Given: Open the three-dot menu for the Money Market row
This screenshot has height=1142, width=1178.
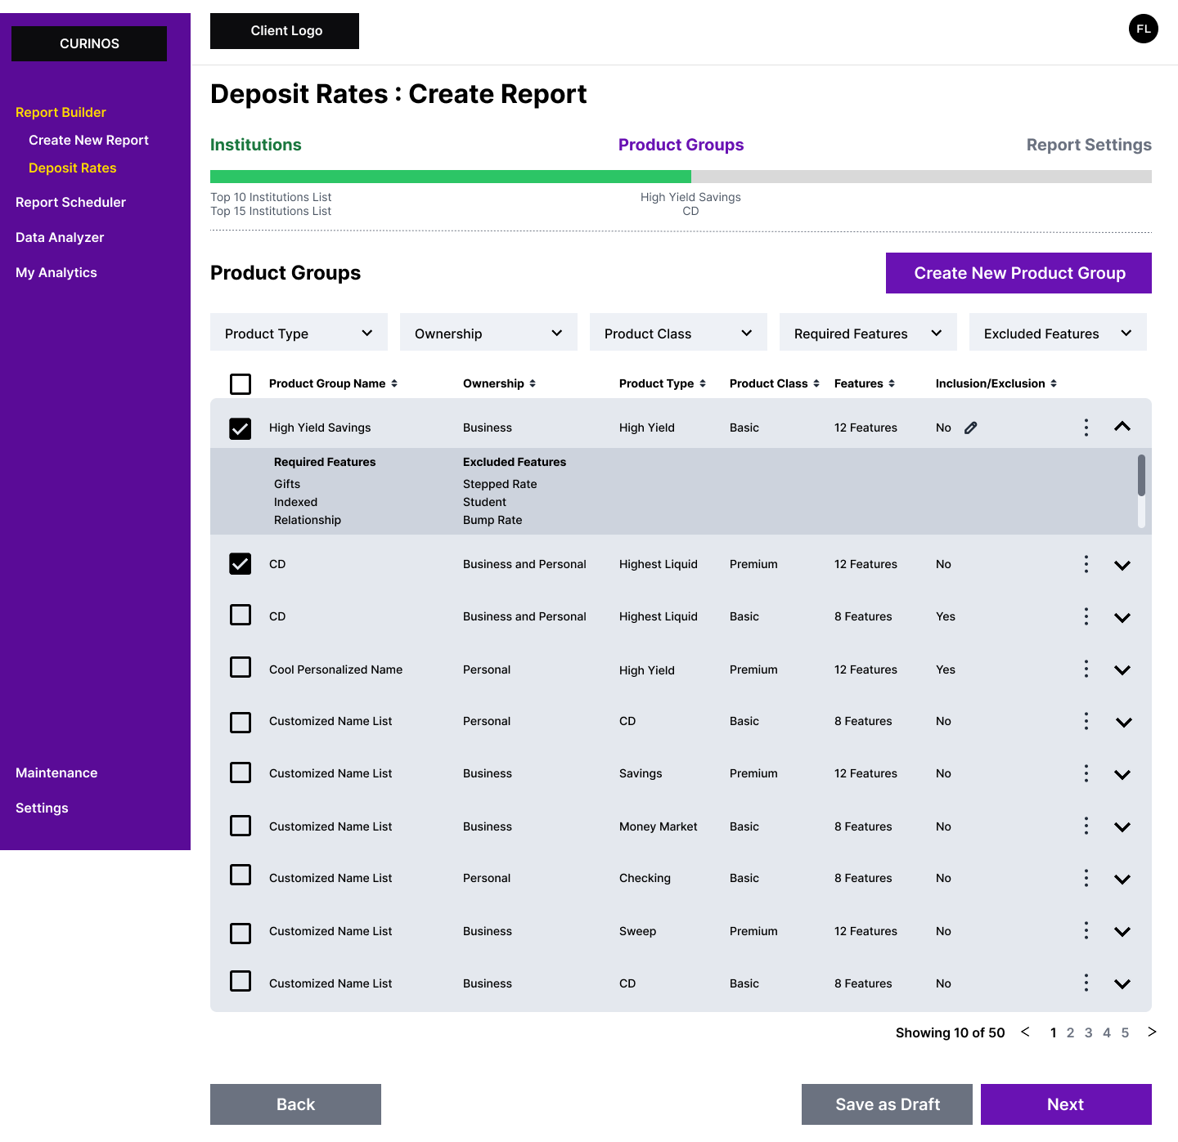Looking at the screenshot, I should [x=1086, y=826].
